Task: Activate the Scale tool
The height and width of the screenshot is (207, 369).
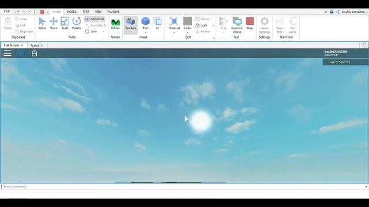Action: click(65, 23)
